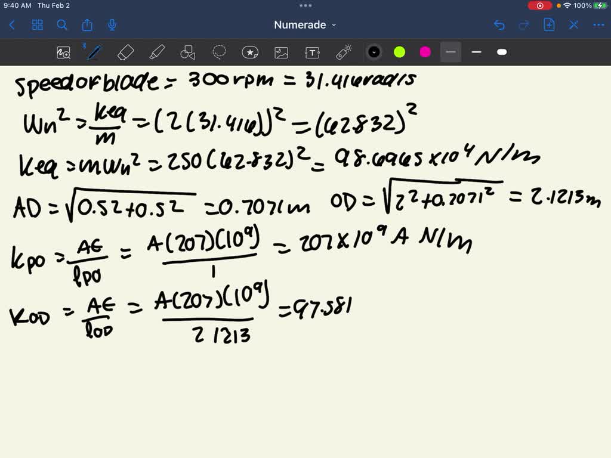
Task: Undo the last stroke
Action: (499, 25)
